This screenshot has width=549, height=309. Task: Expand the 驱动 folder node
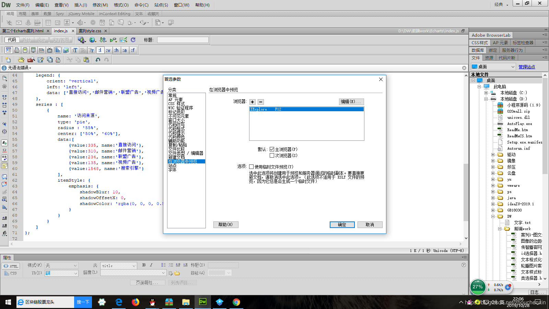point(493,155)
